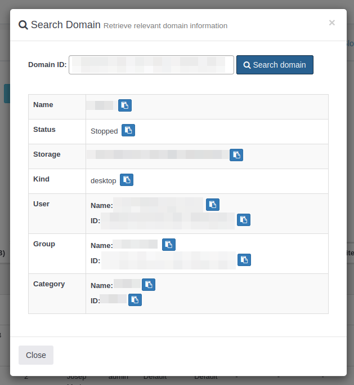Screen dimensions: 354x385
Task: Copy the Group name value
Action: pos(168,245)
